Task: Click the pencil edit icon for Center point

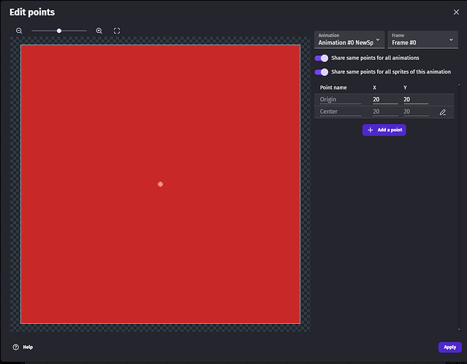Action: [443, 112]
